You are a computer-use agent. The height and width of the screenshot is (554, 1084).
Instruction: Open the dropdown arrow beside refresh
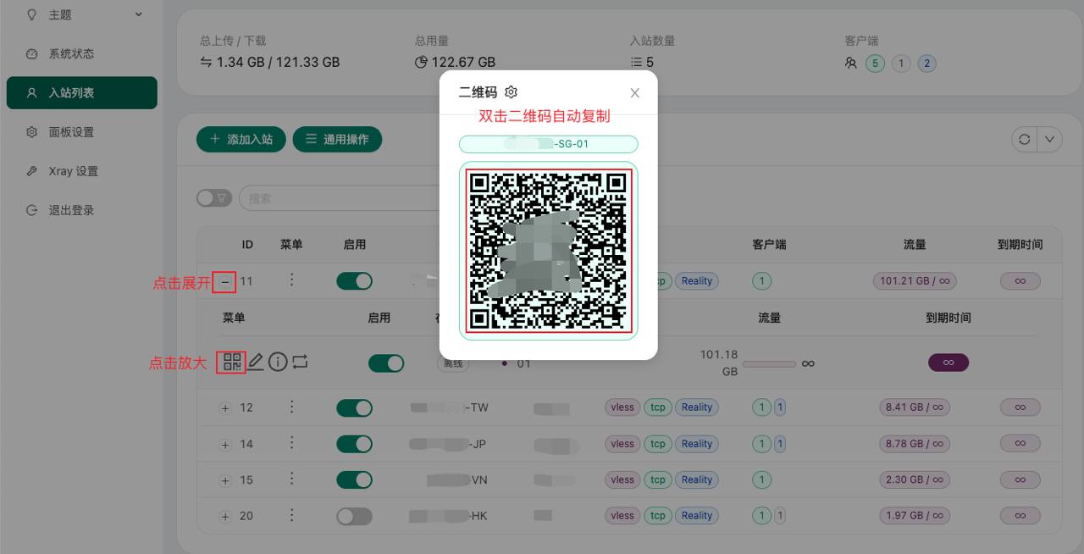click(1049, 140)
